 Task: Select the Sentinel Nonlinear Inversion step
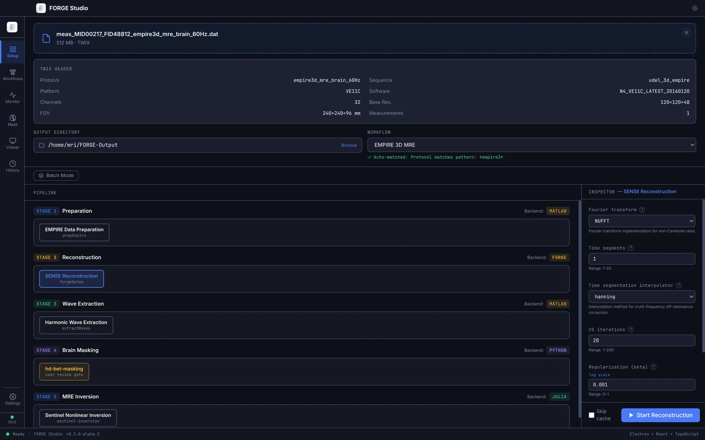click(78, 418)
